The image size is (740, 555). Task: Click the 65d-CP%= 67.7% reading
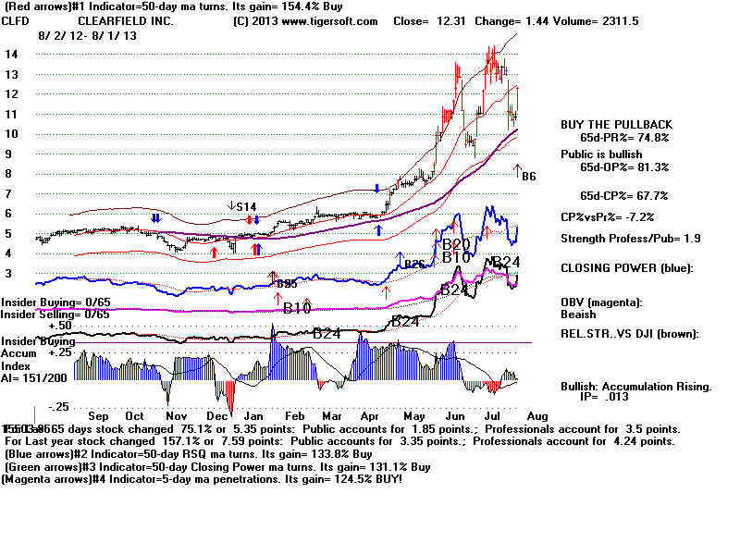pos(623,196)
